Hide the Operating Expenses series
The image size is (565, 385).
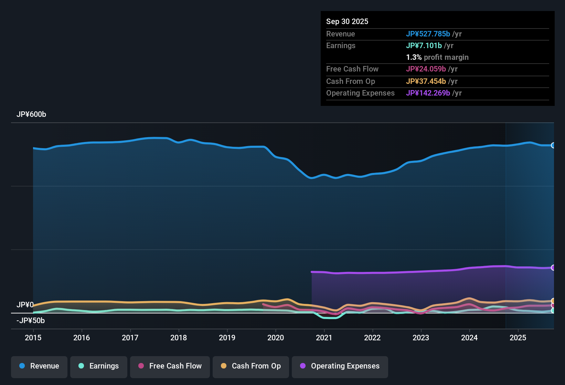pos(340,366)
